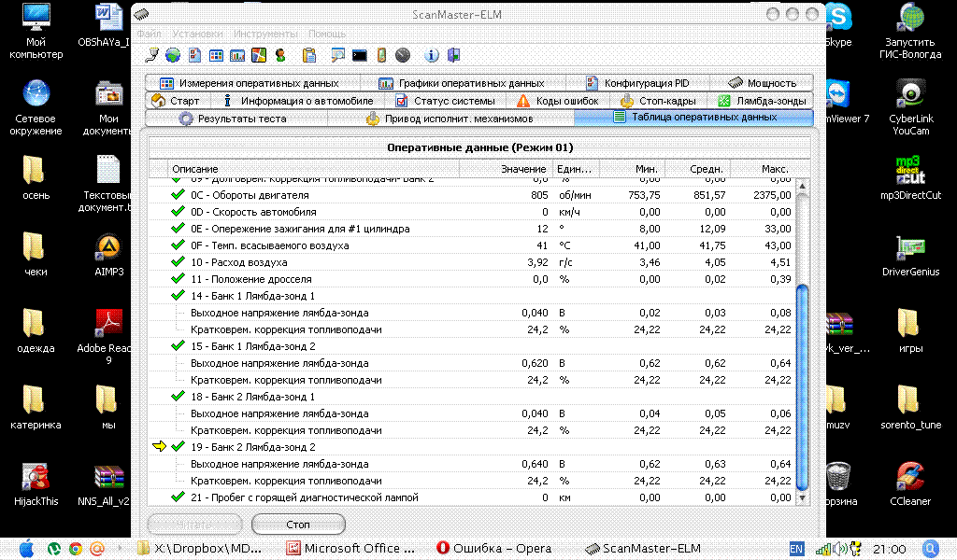Click the globe icon in the toolbar
Image resolution: width=957 pixels, height=560 pixels.
pos(173,55)
